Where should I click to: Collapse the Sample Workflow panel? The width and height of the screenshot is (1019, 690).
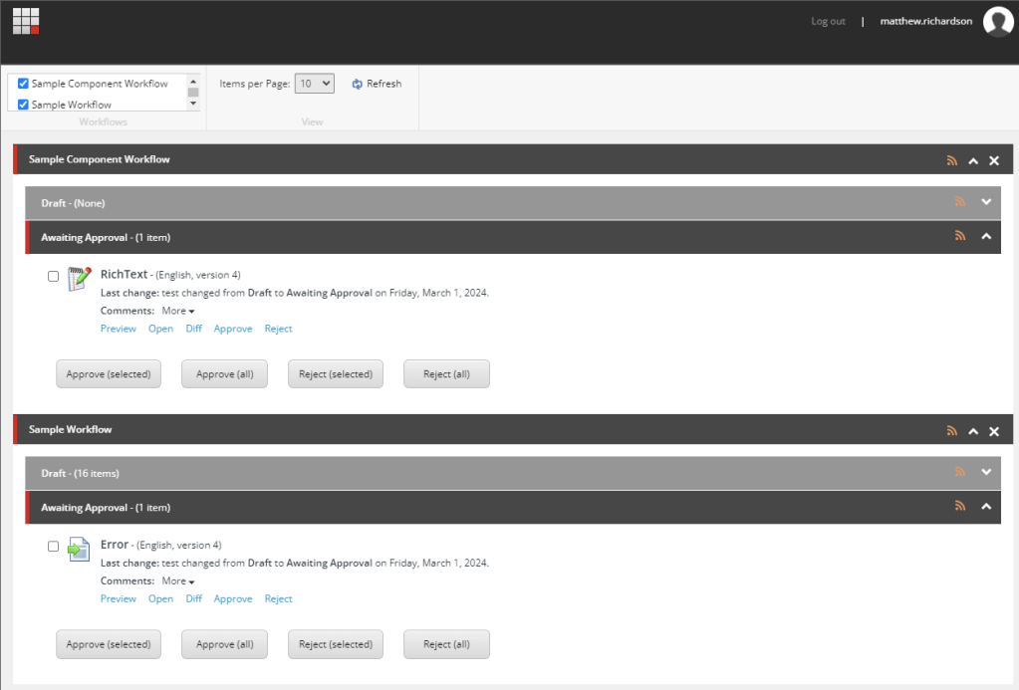click(973, 431)
